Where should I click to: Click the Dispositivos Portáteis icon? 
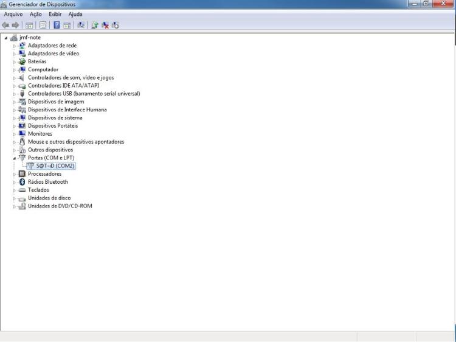(x=22, y=126)
